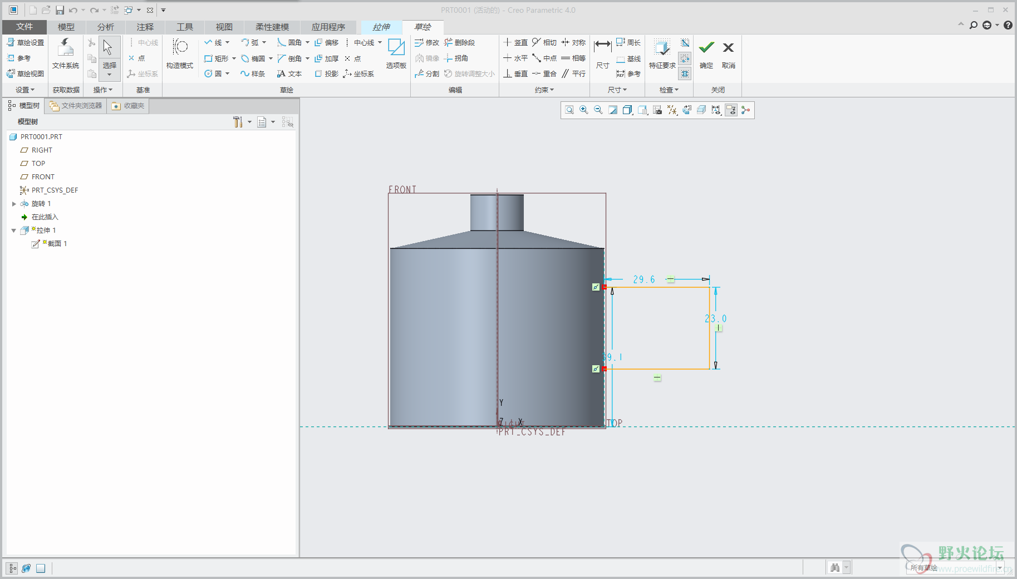Collapse the 拉伸 1 tree node
Image resolution: width=1017 pixels, height=579 pixels.
(14, 230)
